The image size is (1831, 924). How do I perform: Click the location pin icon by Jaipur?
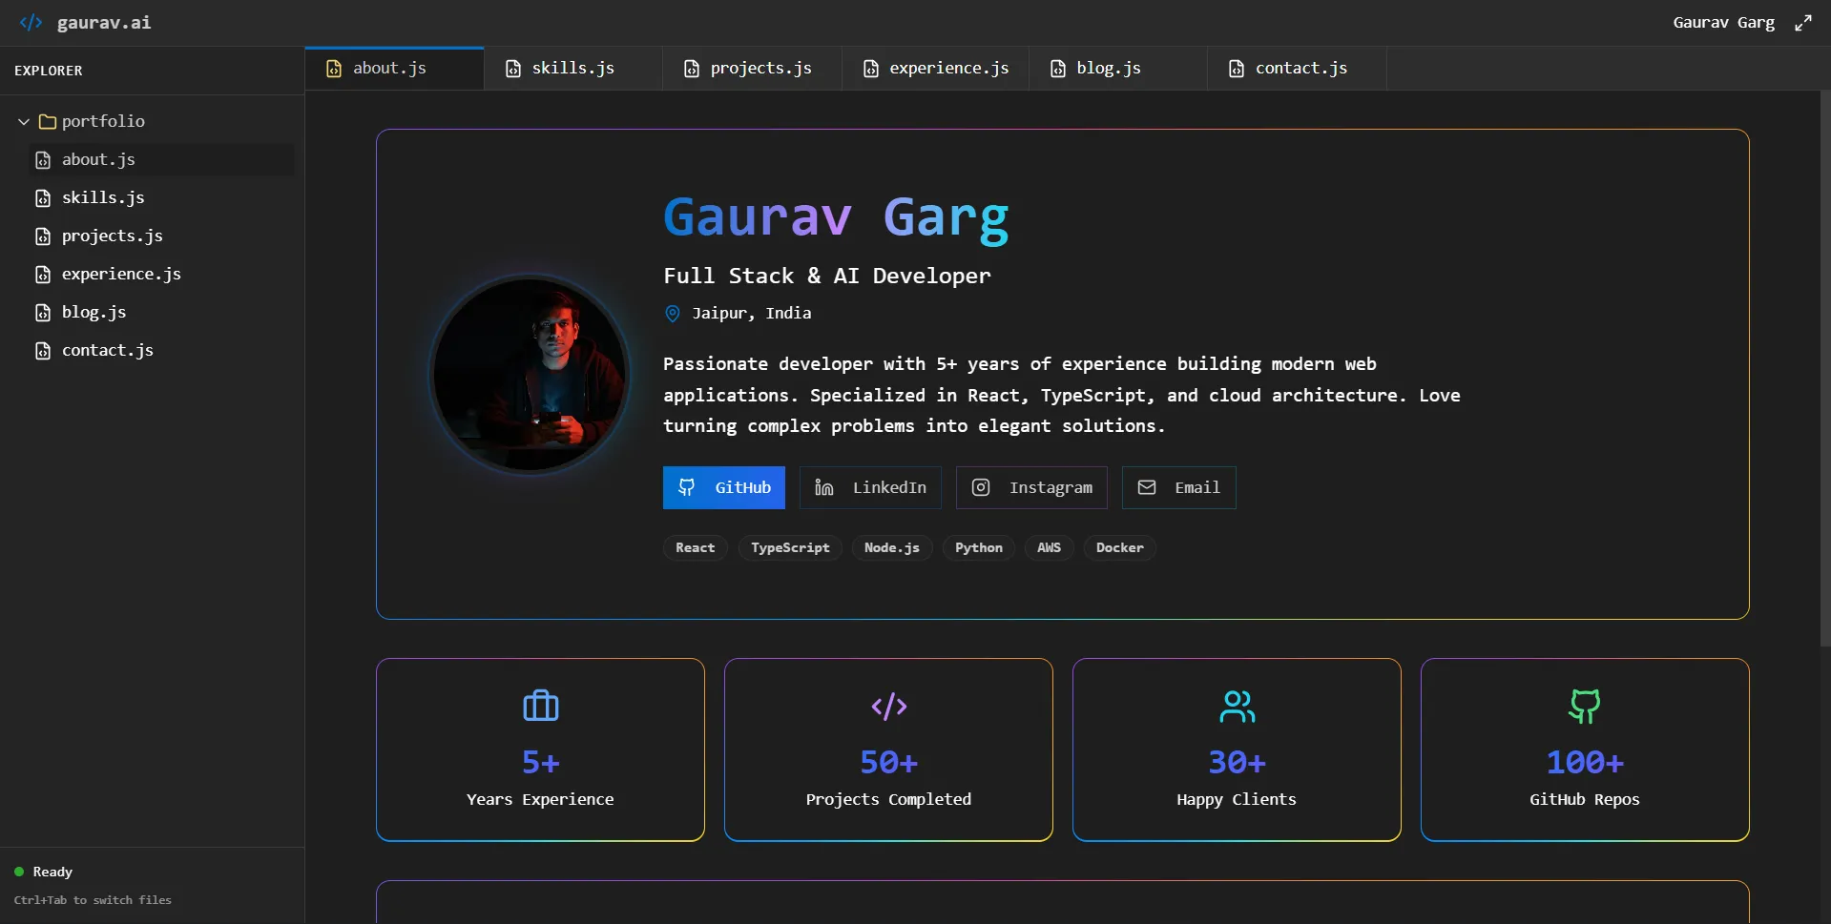point(673,314)
